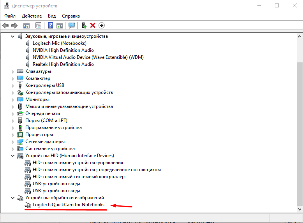Open the Properties toolbar icon
Screen dimensions: 303x223
38,25
